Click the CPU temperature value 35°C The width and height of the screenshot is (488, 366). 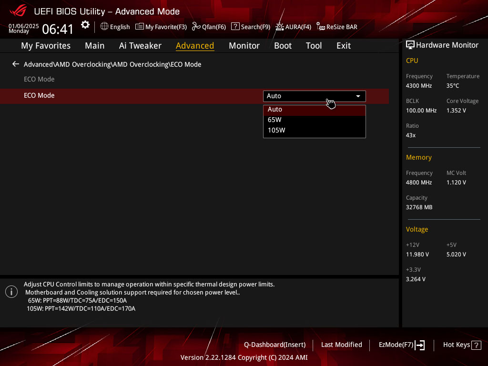point(453,86)
